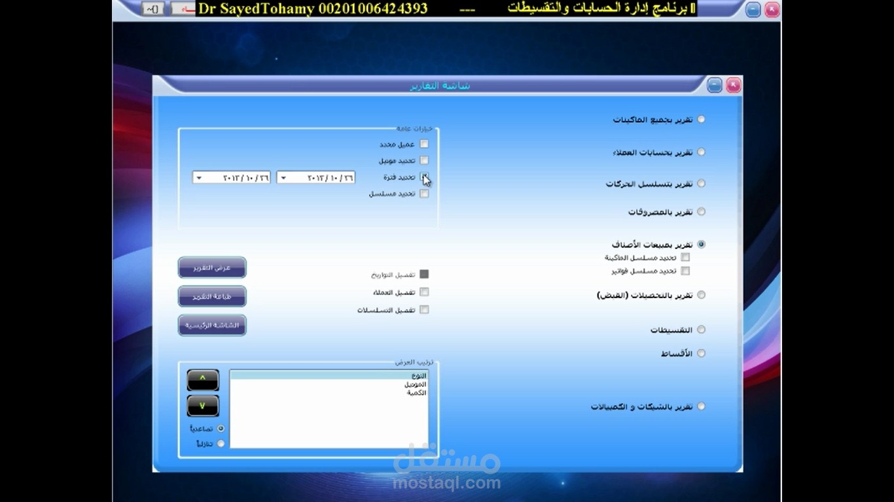Move the sort item up with the ^ button

(x=203, y=379)
